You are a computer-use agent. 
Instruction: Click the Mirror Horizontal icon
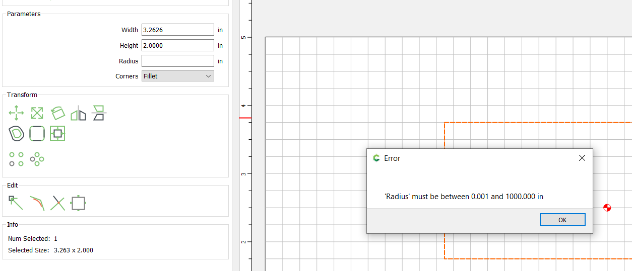tap(78, 114)
